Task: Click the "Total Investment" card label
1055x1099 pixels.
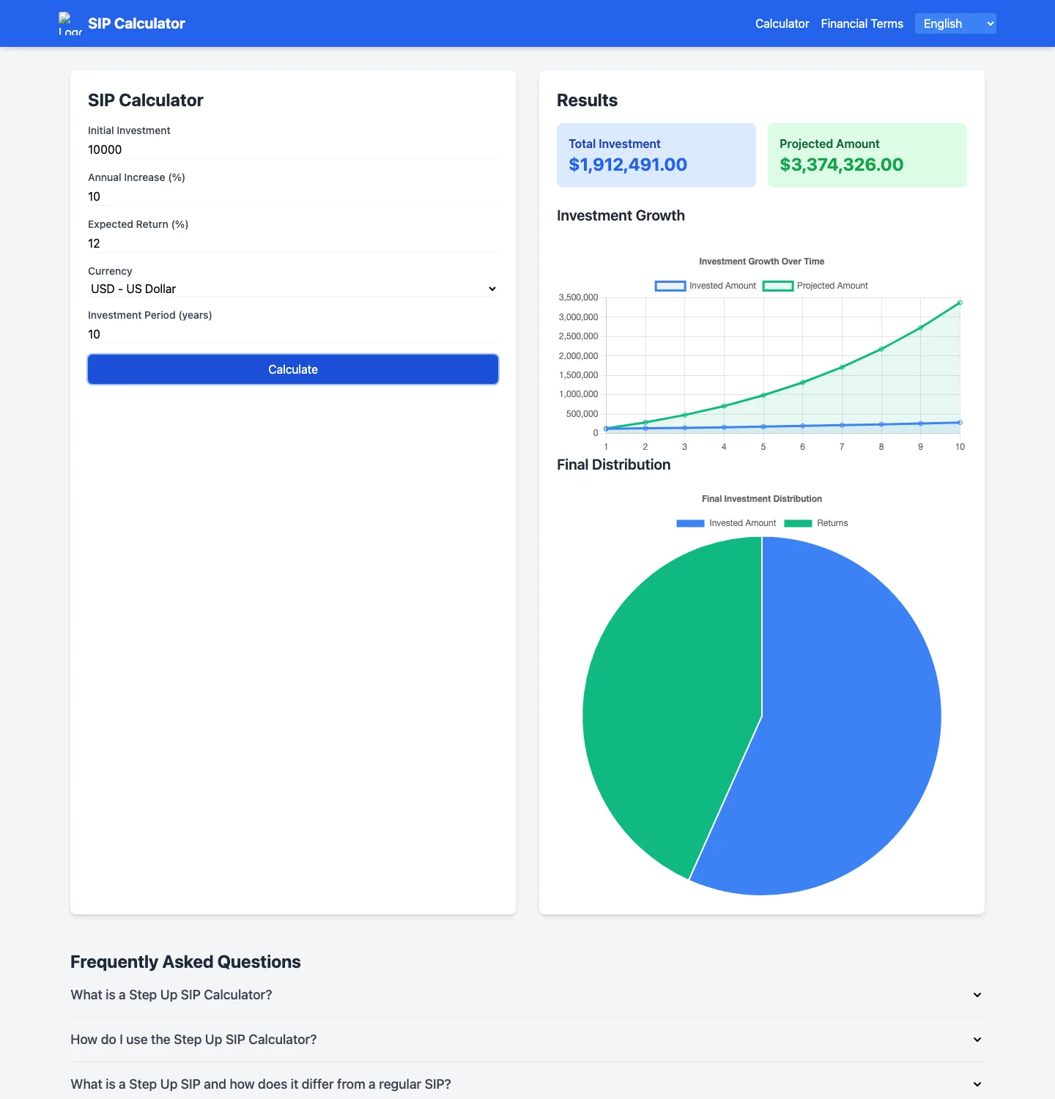Action: (x=615, y=144)
